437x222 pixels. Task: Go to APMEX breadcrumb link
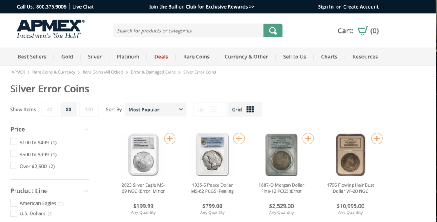(18, 72)
